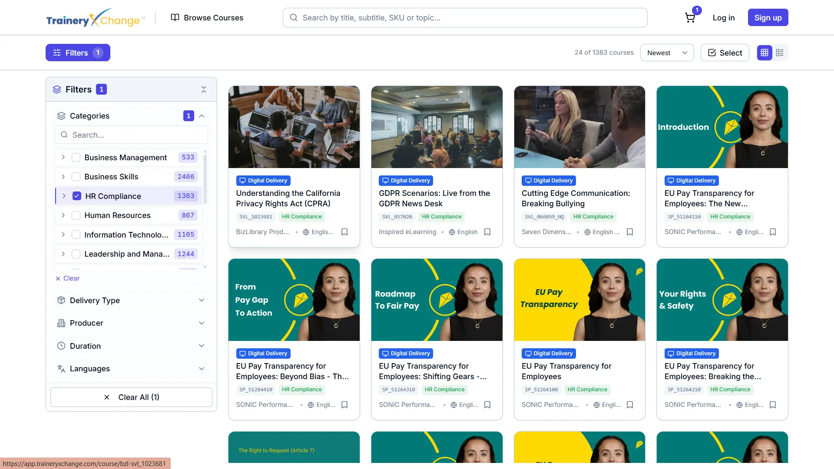Click the Languages translate icon

click(61, 369)
